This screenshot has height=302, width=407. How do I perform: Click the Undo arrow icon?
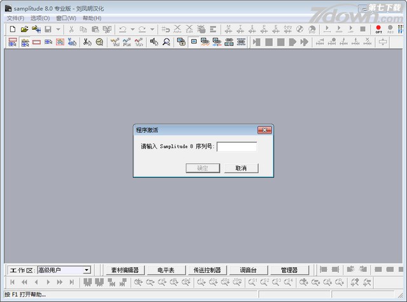coord(122,29)
